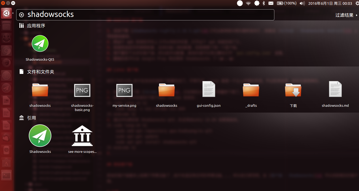Open shadowsocks folder beside shadowsocks-basic.png
The height and width of the screenshot is (191, 359).
pos(40,94)
